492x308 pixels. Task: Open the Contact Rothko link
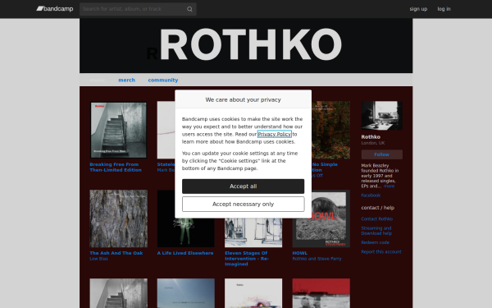[x=377, y=219]
